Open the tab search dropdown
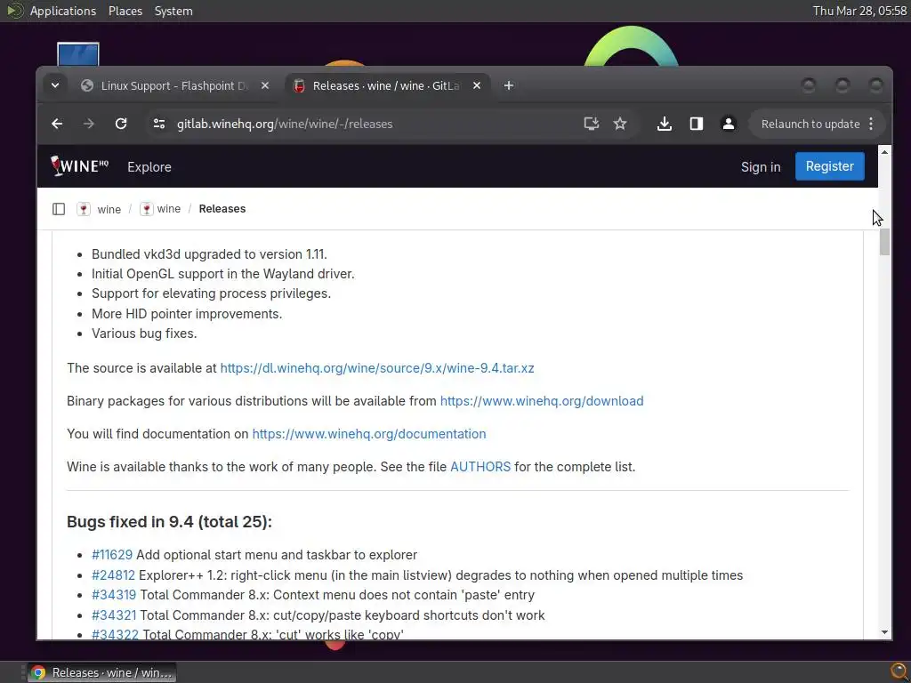 coord(55,86)
